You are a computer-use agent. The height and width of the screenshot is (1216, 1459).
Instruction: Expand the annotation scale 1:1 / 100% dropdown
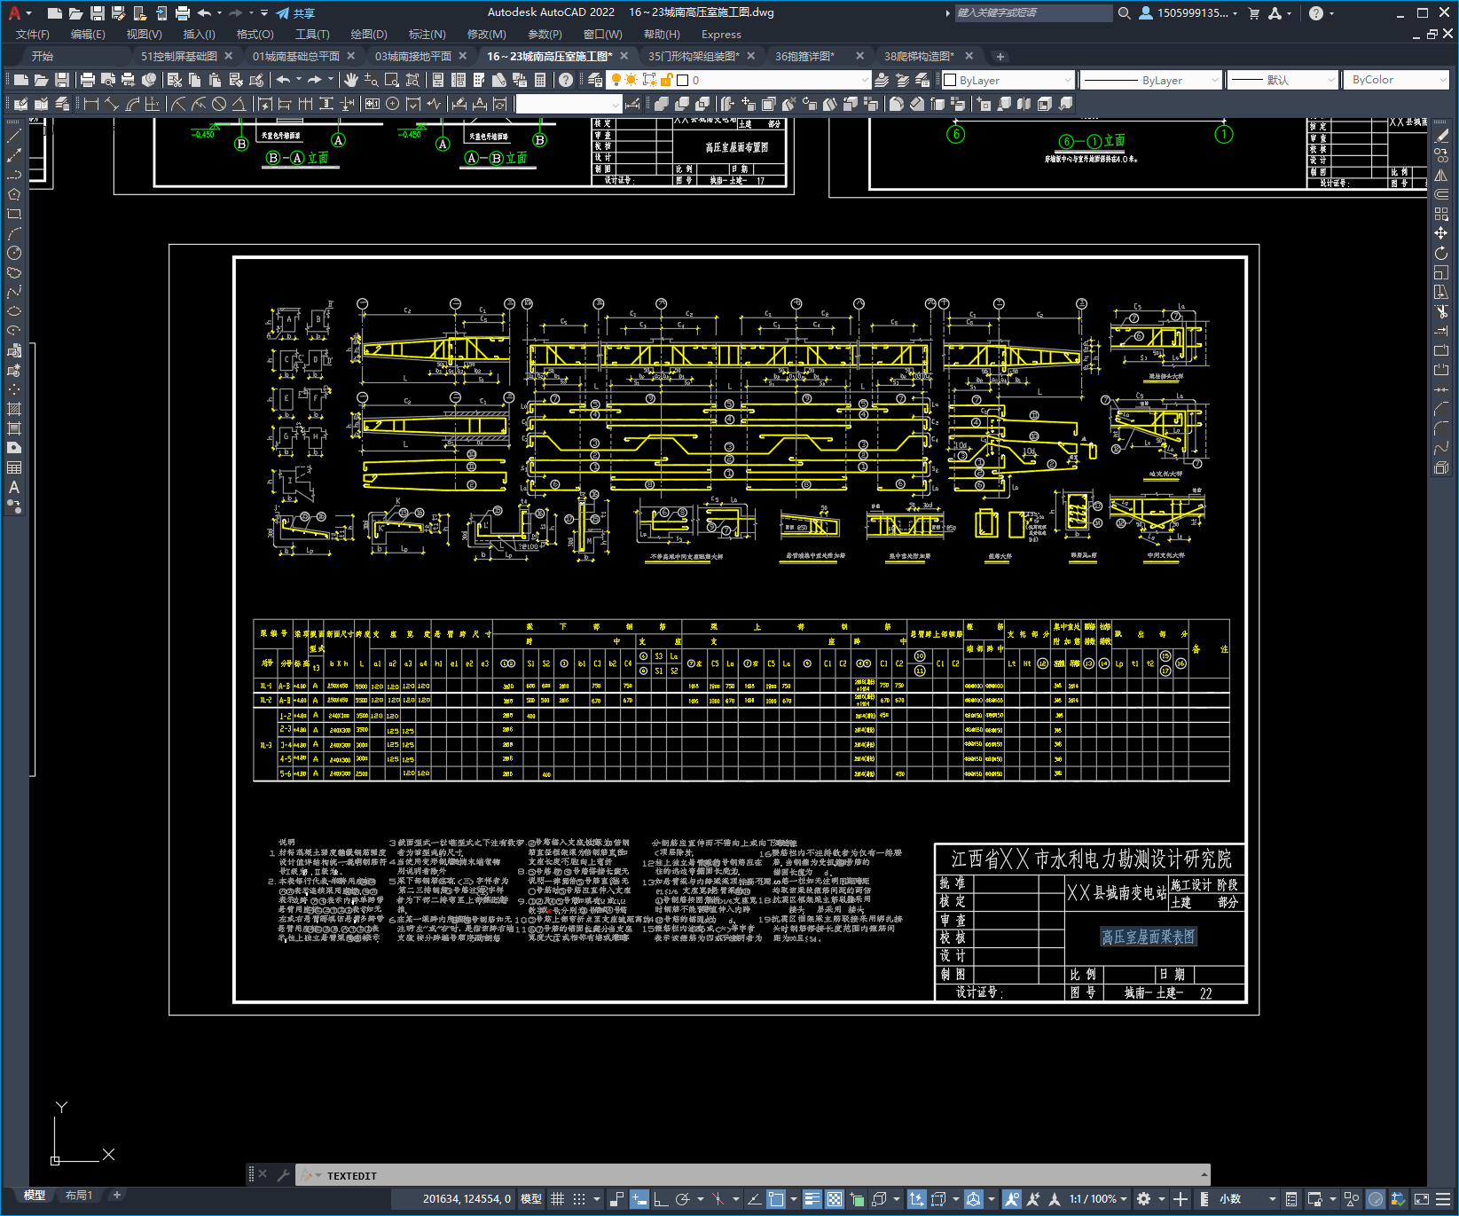1098,1199
